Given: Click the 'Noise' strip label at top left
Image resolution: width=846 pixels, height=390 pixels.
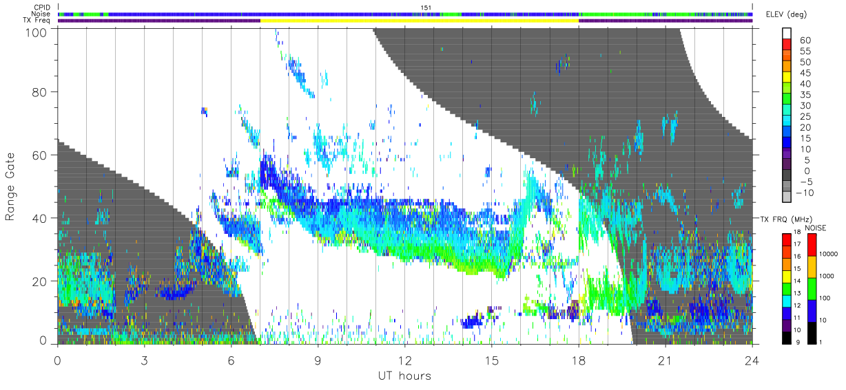Looking at the screenshot, I should 42,14.
